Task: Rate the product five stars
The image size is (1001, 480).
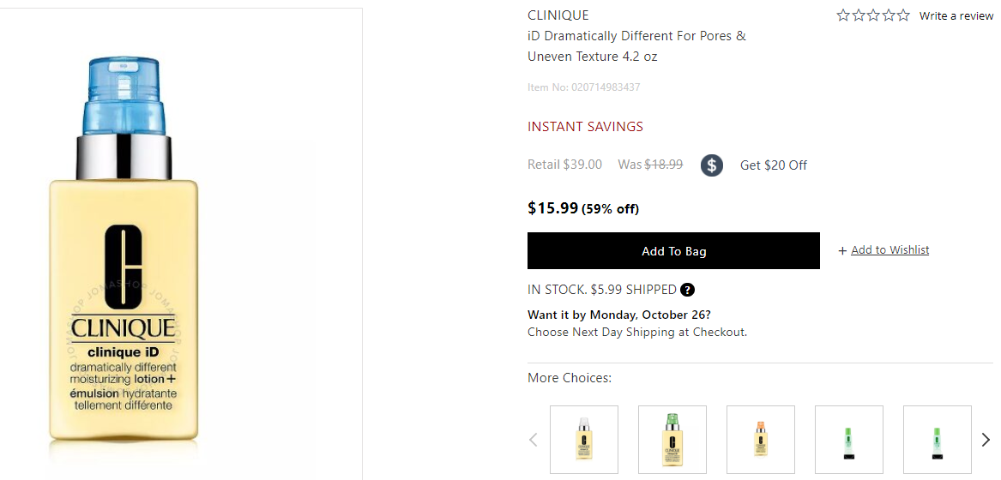Action: (903, 15)
